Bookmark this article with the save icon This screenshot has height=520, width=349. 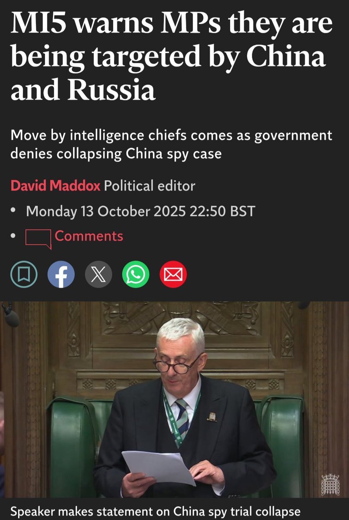pos(24,275)
